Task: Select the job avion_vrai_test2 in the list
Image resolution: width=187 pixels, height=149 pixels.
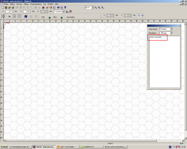Action: (155, 37)
